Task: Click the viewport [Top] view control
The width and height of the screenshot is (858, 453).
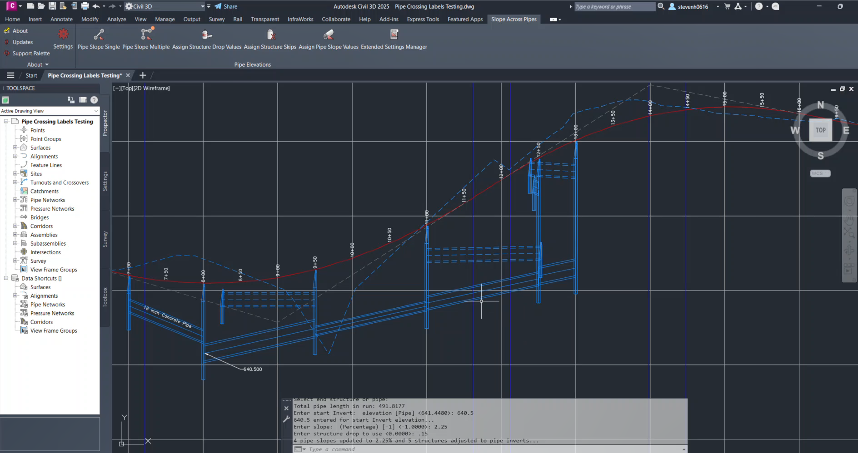Action: 127,88
